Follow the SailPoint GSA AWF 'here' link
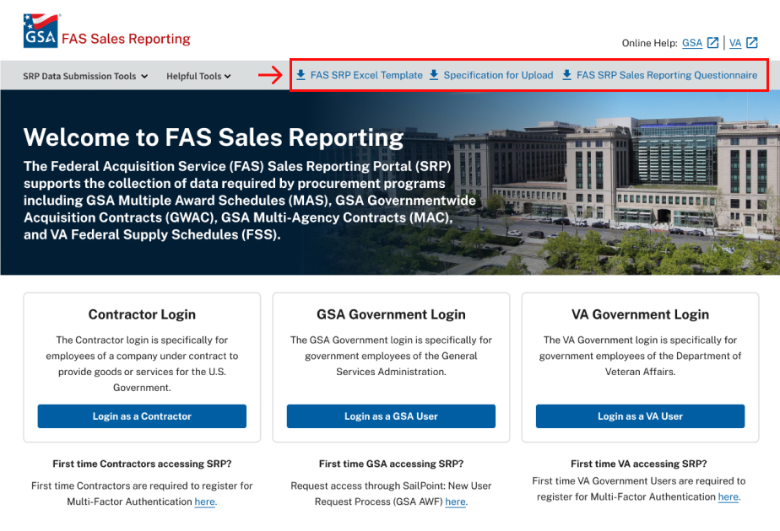Viewport: 780px width, 531px height. [456, 501]
